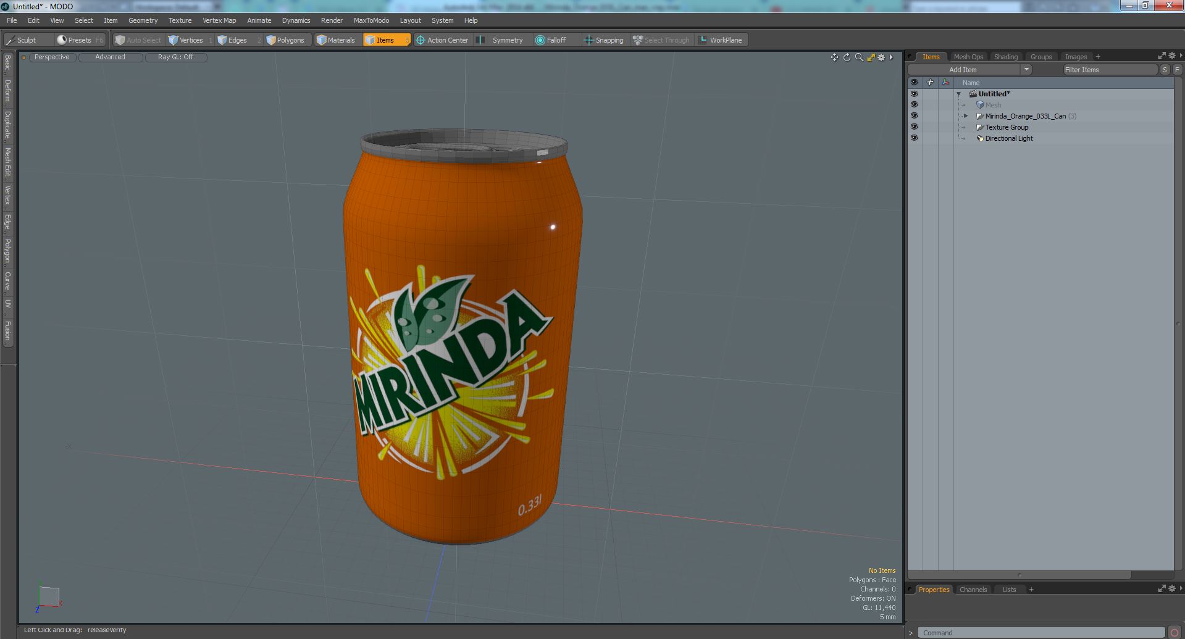Open the Perspective view dropdown
This screenshot has height=639, width=1185.
pos(52,57)
